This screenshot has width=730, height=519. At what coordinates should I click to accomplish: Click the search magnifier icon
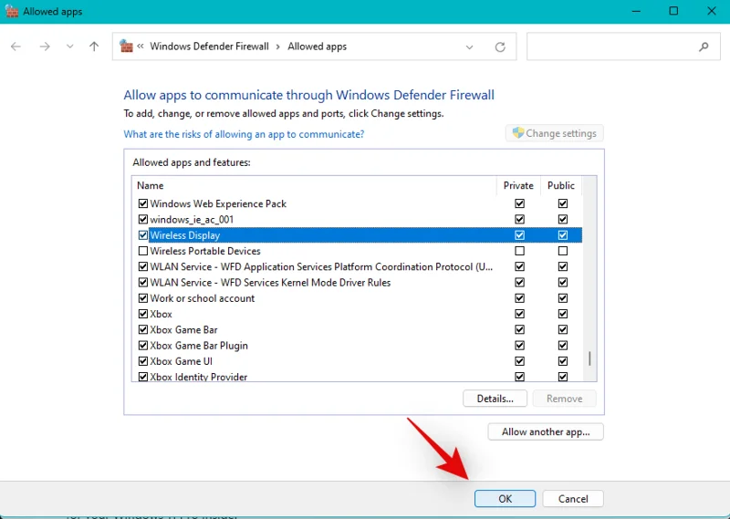pos(704,47)
